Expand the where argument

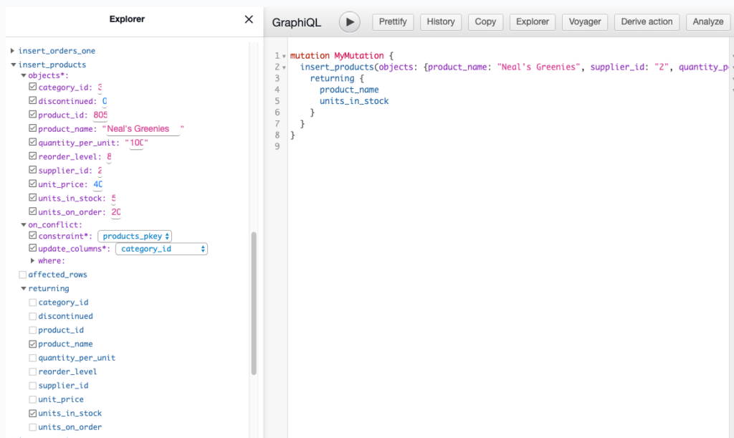tap(33, 261)
